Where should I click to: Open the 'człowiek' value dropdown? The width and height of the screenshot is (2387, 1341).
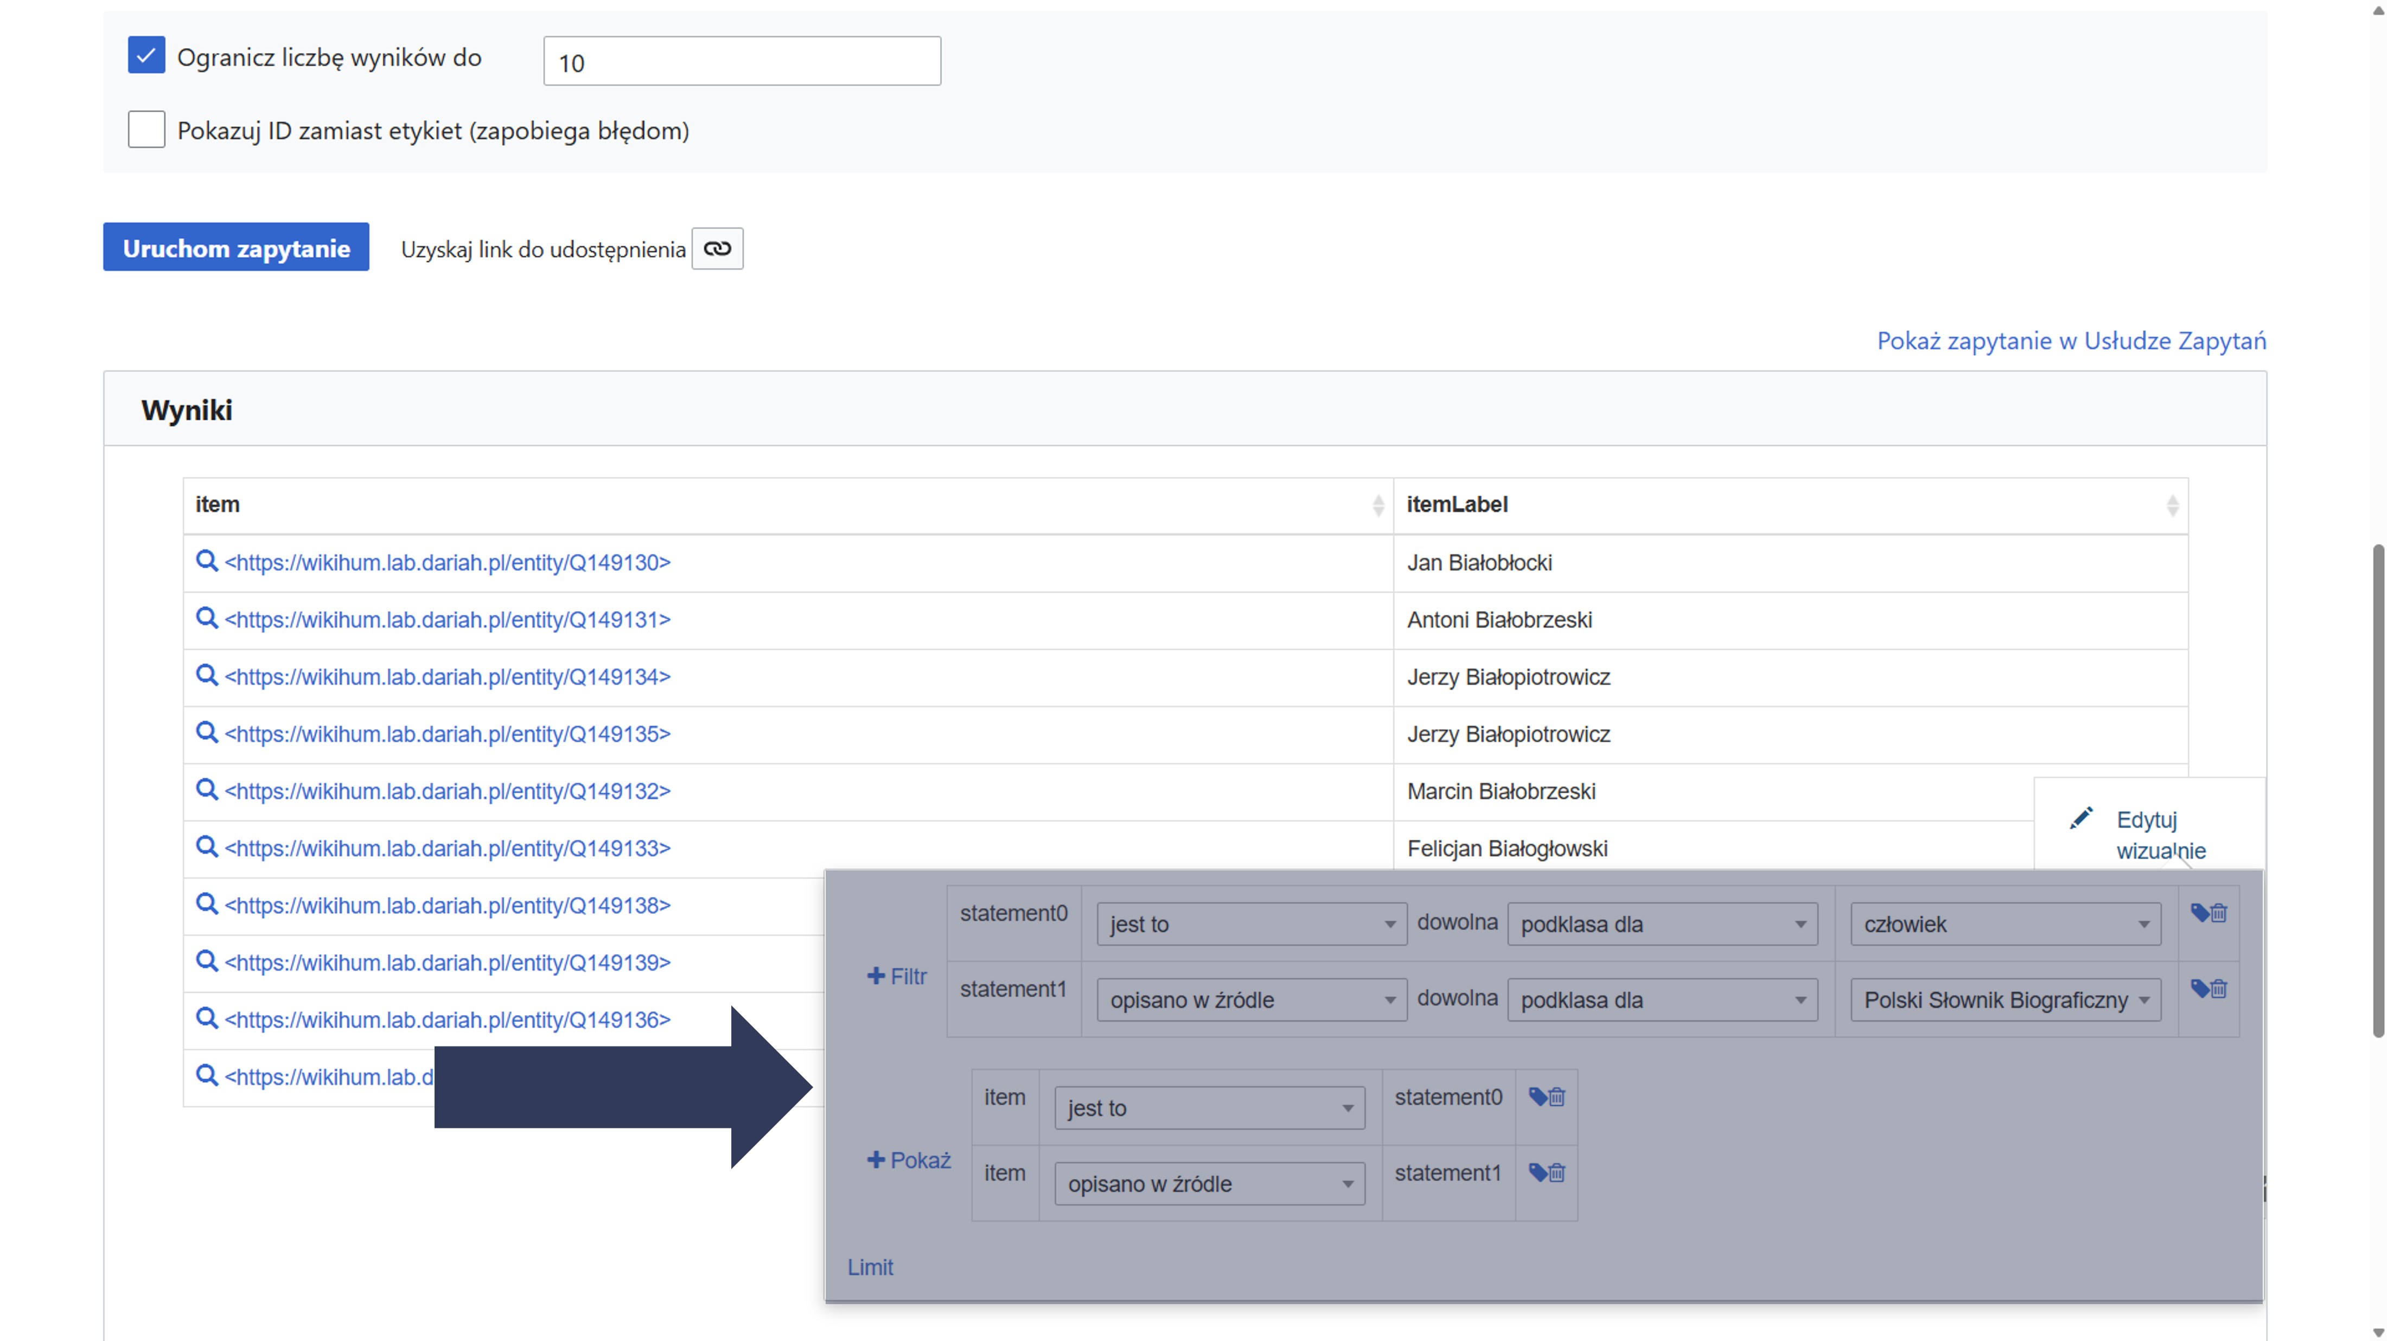click(x=2005, y=924)
